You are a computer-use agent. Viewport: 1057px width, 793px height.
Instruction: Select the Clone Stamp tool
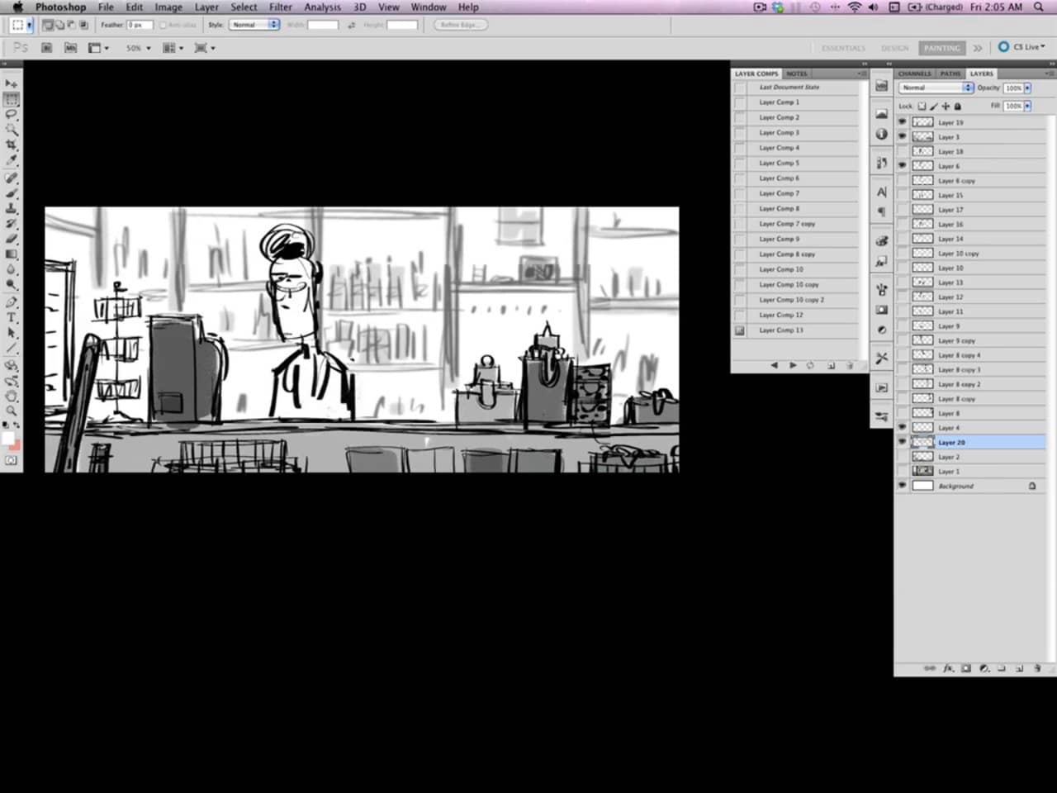(11, 208)
